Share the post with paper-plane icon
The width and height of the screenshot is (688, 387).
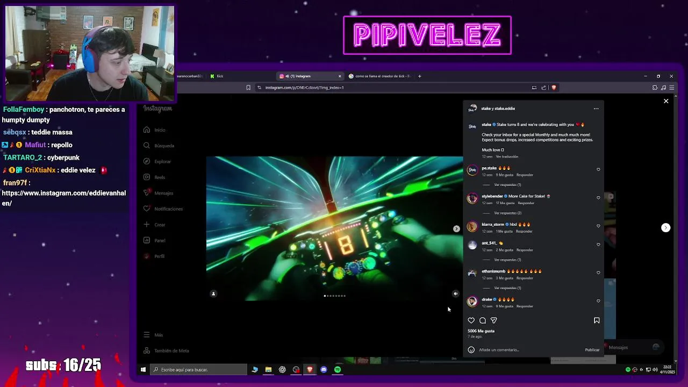(x=494, y=320)
